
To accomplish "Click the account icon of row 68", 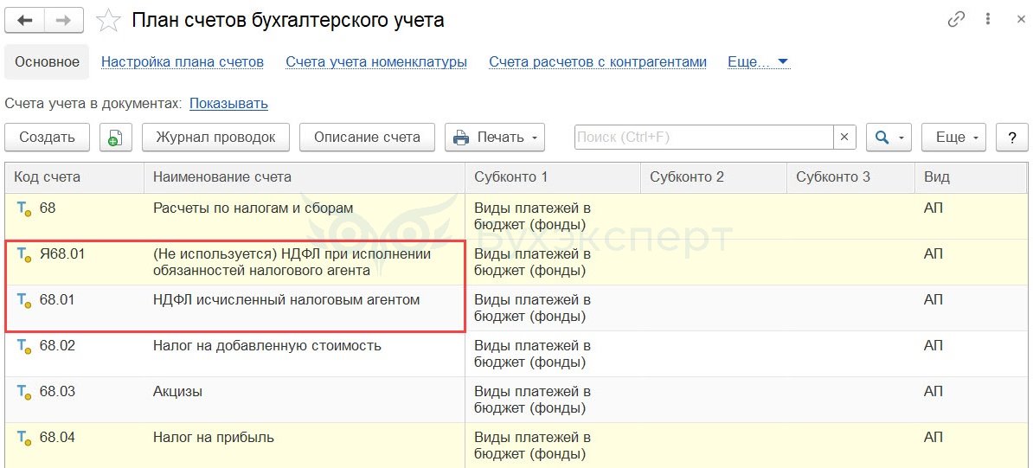I will tap(23, 209).
